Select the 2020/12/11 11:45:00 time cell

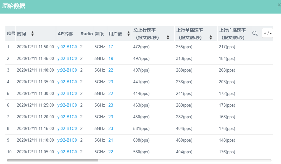click(35, 58)
